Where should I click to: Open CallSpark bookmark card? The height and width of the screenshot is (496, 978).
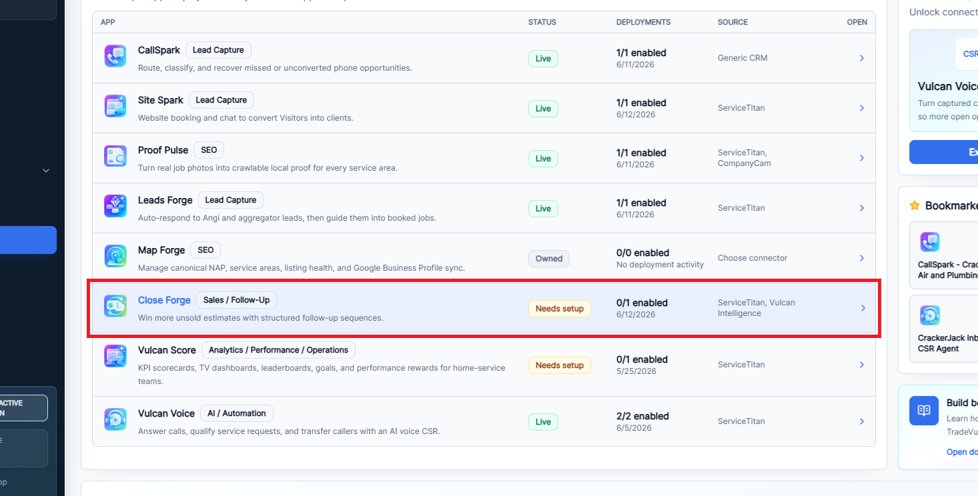point(943,255)
